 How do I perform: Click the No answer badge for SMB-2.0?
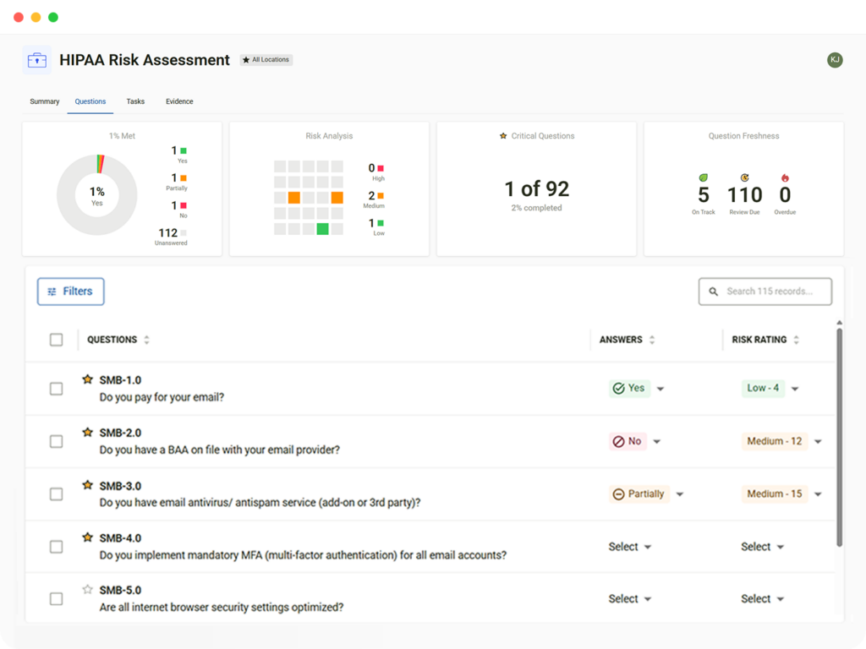click(x=628, y=441)
